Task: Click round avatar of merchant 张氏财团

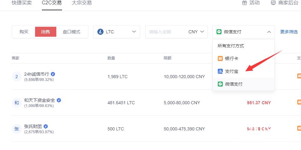Action: 17,129
